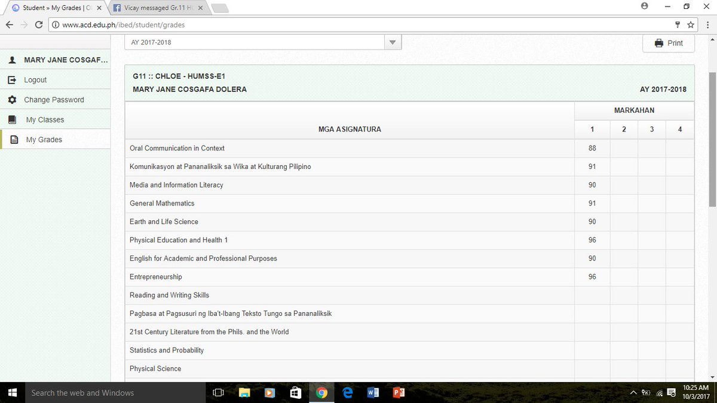Image resolution: width=717 pixels, height=403 pixels.
Task: Click the MARKAHAN column header
Action: [x=634, y=110]
